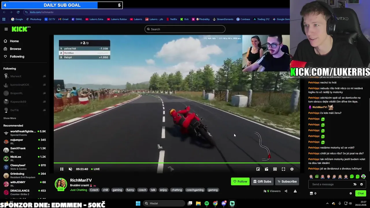Screen dimensions: 370x208
Task: Focus the Kick search field
Action: (185, 29)
